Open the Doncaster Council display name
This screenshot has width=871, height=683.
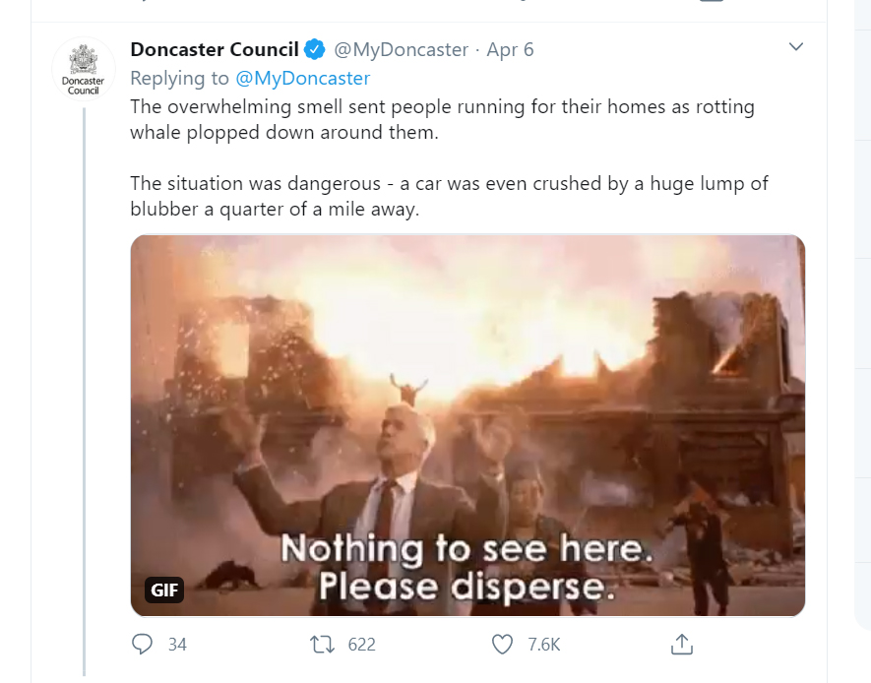tap(215, 49)
